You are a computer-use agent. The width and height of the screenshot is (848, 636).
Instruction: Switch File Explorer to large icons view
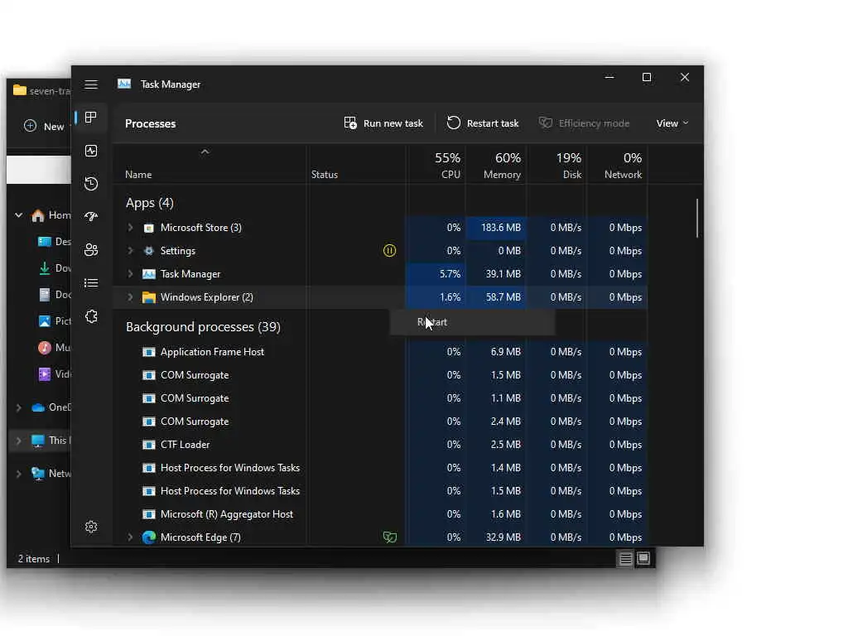click(643, 557)
